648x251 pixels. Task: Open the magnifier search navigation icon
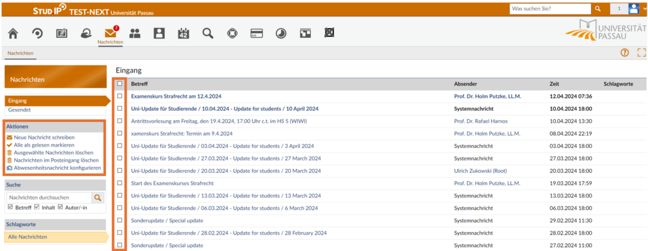click(x=208, y=34)
